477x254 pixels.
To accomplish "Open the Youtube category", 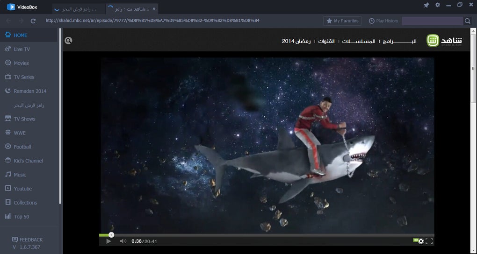I will pos(29,189).
